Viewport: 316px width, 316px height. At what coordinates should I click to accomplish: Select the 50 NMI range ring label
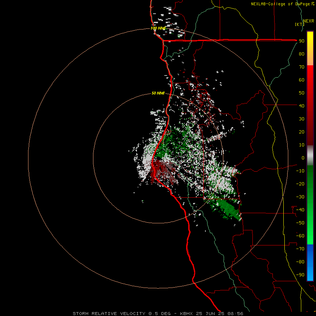(x=158, y=93)
